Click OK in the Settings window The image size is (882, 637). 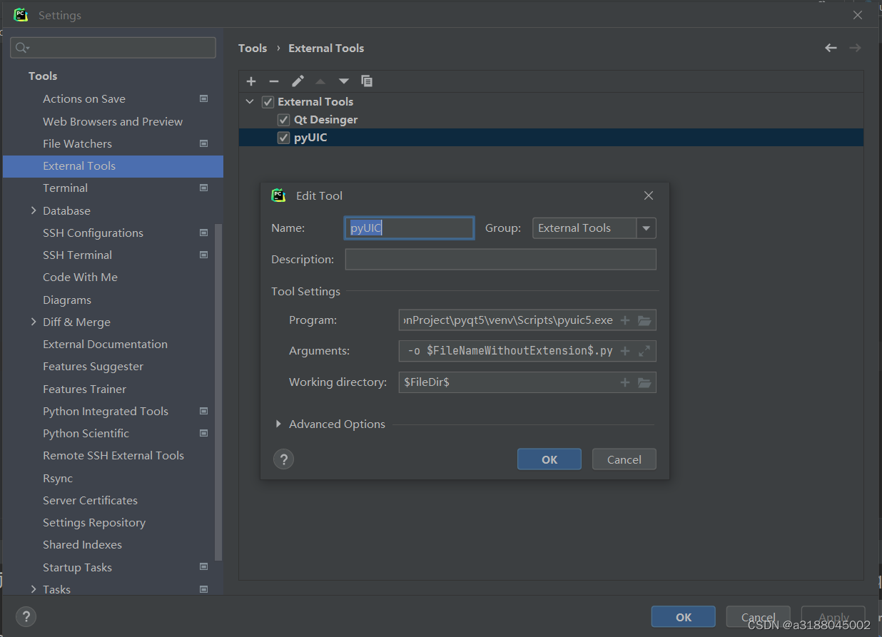[x=684, y=617]
